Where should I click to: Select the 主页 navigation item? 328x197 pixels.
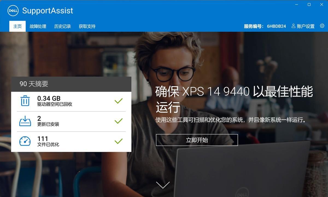coord(17,26)
